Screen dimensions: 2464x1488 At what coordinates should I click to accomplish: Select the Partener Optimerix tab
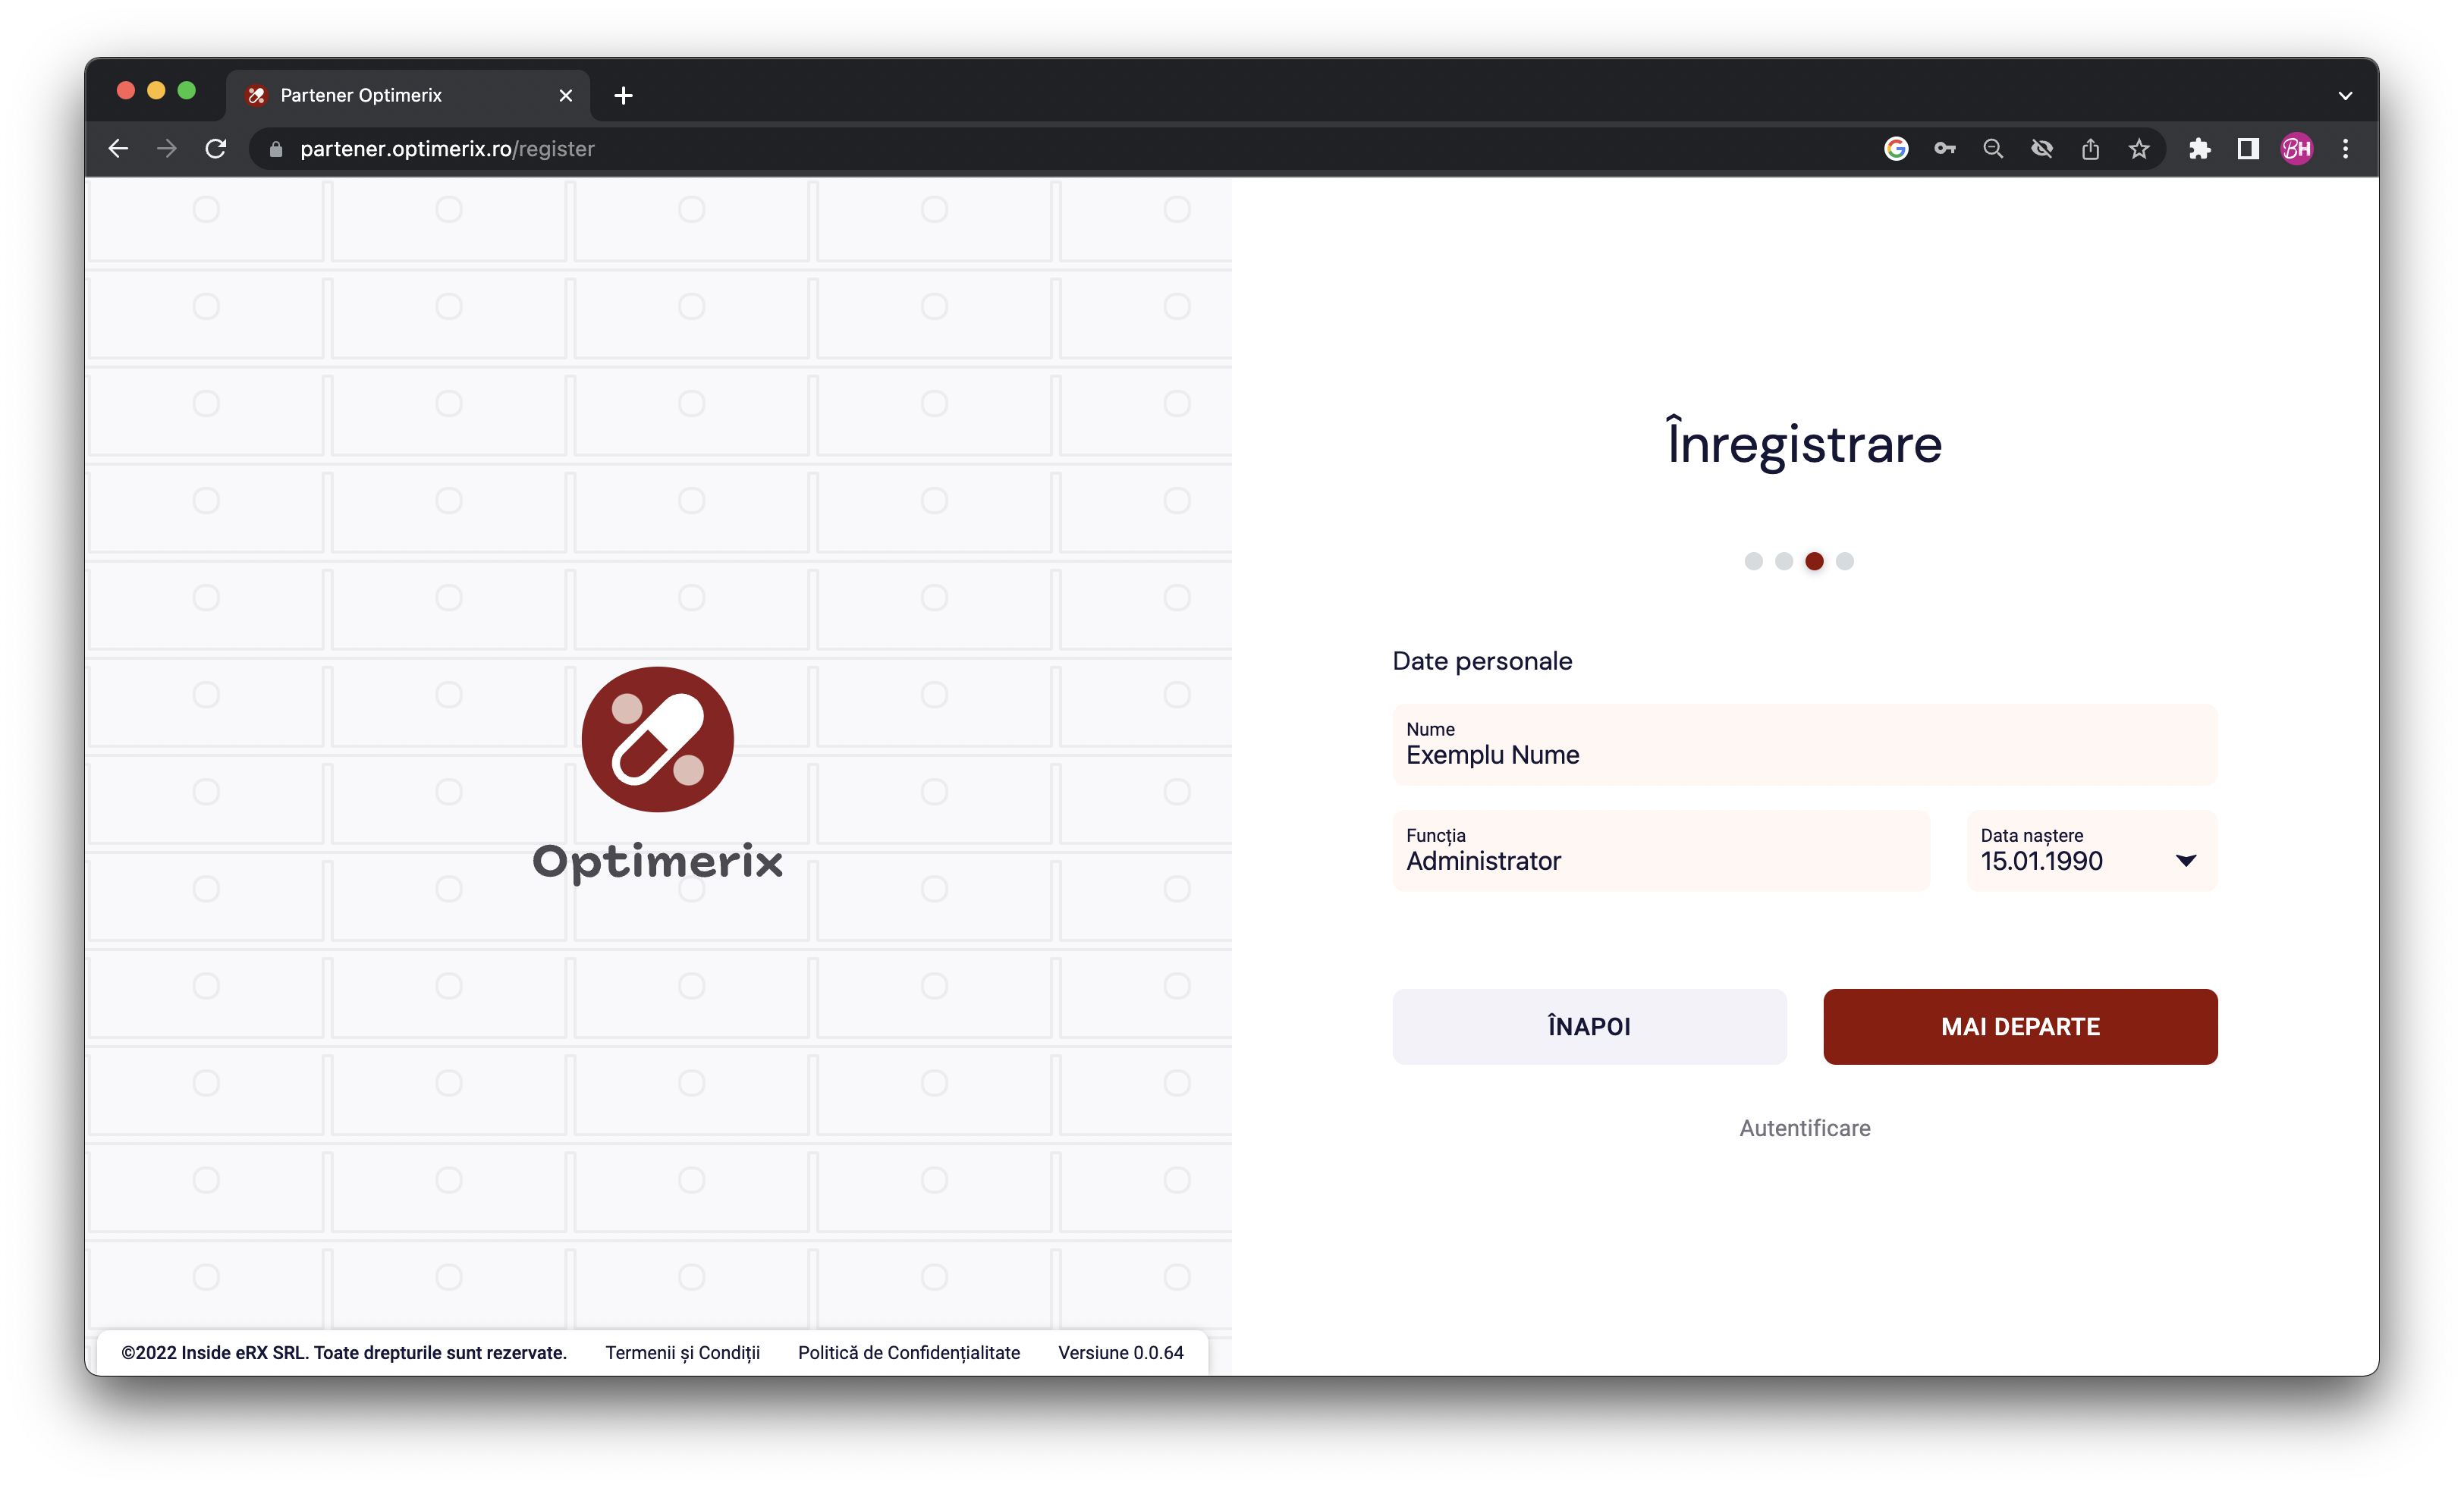pos(408,95)
